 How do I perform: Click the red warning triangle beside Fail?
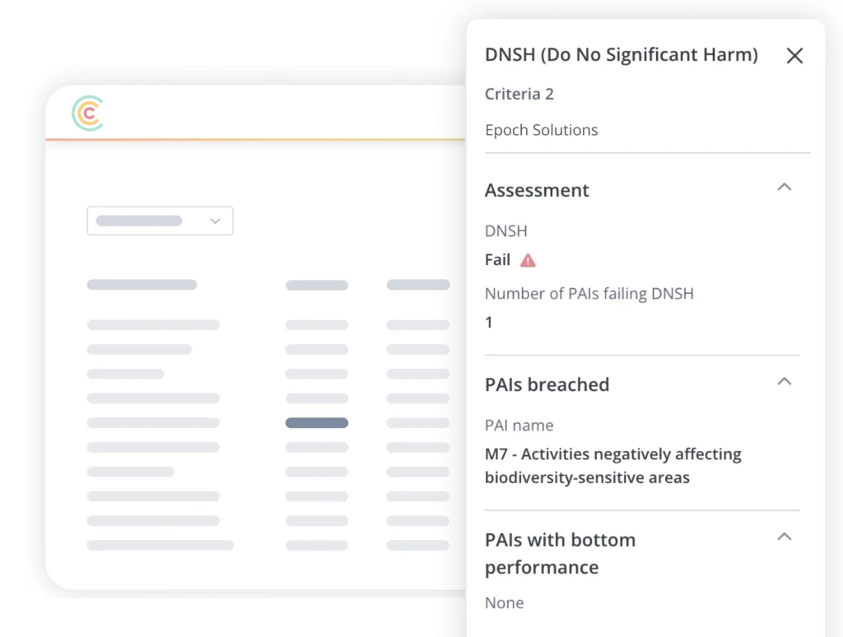click(528, 260)
